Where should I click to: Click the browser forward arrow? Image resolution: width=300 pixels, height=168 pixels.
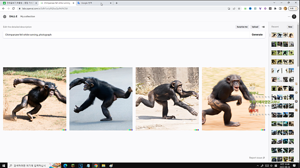coord(8,9)
